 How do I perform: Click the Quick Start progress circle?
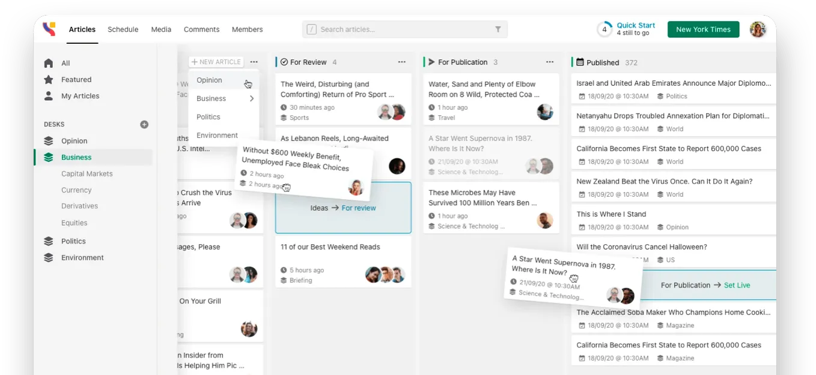tap(604, 29)
